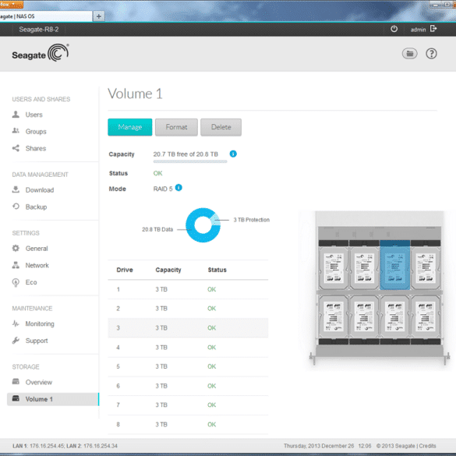Open the file browser folder icon
Image resolution: width=456 pixels, height=456 pixels.
pyautogui.click(x=409, y=54)
